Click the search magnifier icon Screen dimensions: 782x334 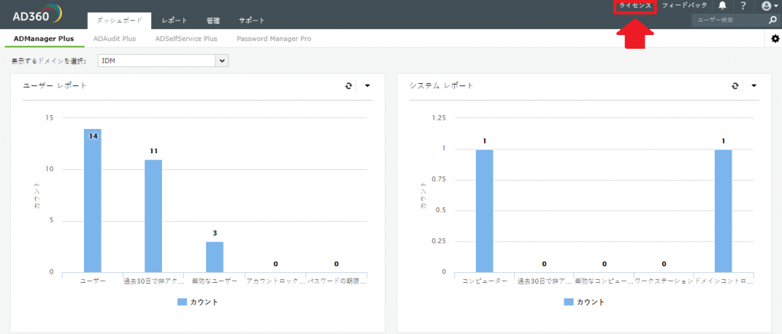point(773,21)
